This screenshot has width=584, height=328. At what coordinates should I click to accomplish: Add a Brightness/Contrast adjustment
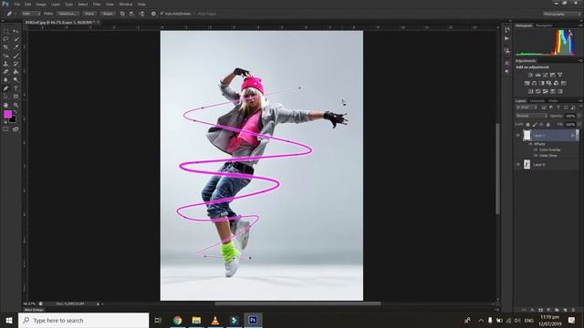click(x=530, y=75)
